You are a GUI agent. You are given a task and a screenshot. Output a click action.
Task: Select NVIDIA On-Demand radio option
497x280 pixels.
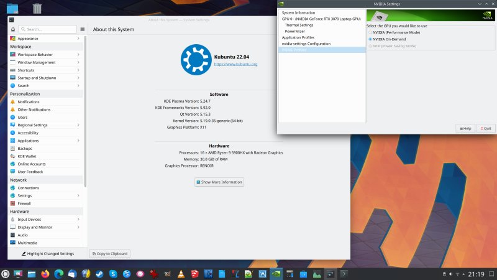[371, 39]
